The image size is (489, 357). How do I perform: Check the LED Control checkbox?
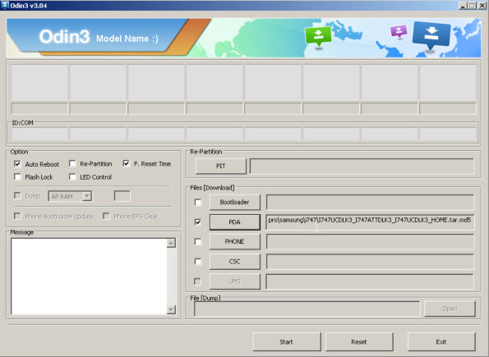click(x=72, y=177)
